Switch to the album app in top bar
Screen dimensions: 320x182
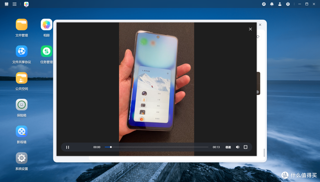tap(26, 4)
